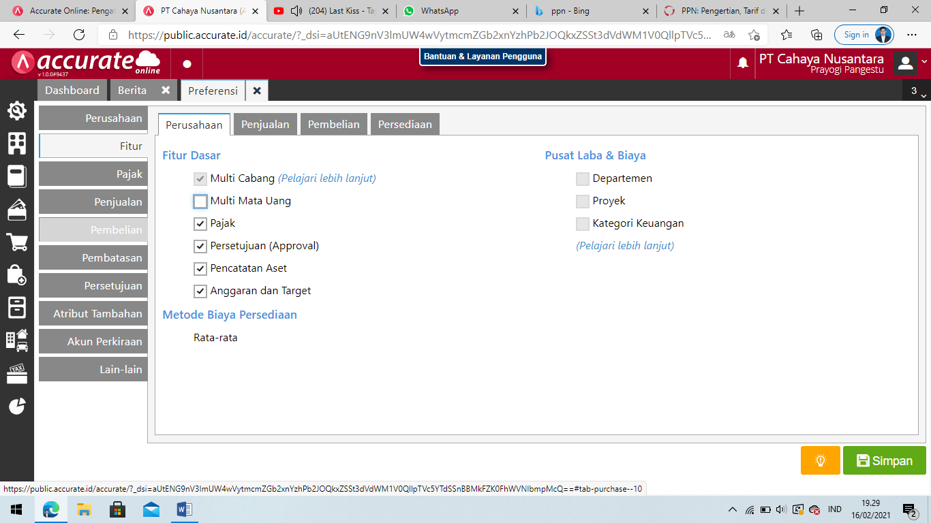Open the inventory cabinet icon in sidebar

[x=17, y=307]
